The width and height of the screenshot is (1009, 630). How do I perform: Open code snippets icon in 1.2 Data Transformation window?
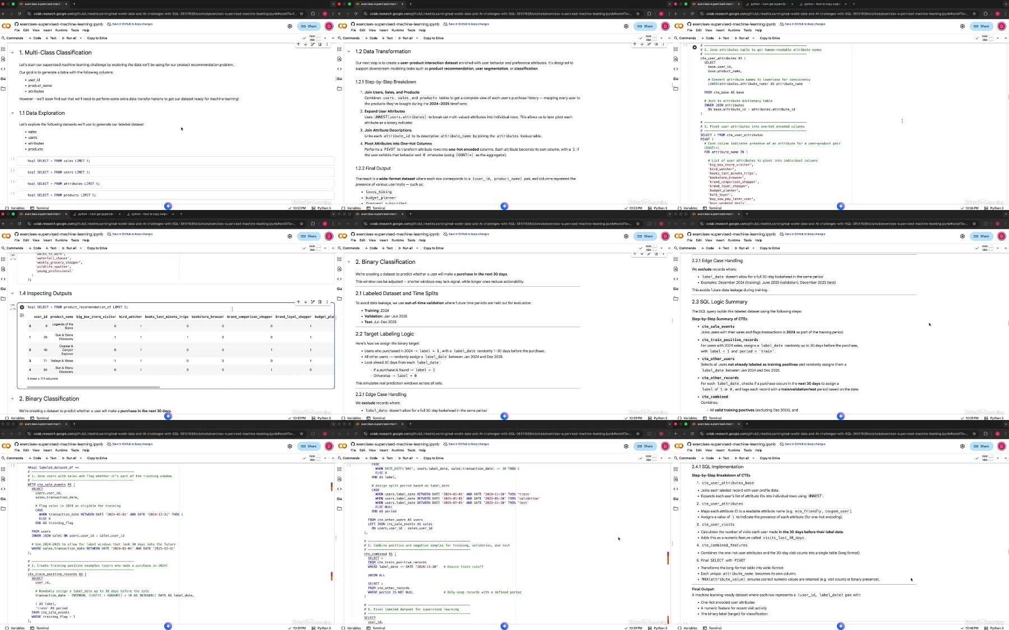point(340,69)
